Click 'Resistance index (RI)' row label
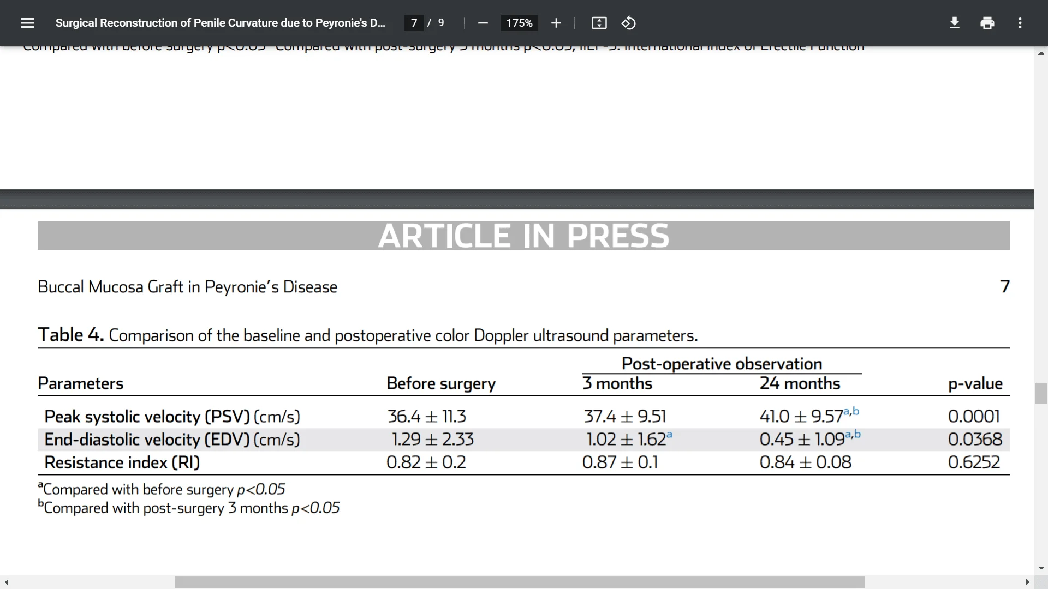The image size is (1048, 589). (122, 462)
